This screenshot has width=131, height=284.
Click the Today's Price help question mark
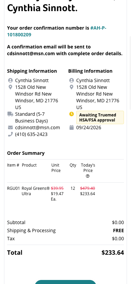(88, 176)
